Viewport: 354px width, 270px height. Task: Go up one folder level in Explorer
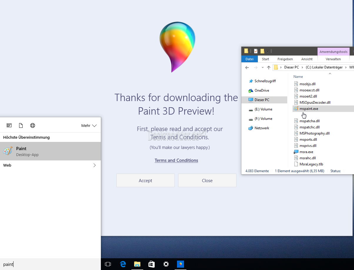269,67
